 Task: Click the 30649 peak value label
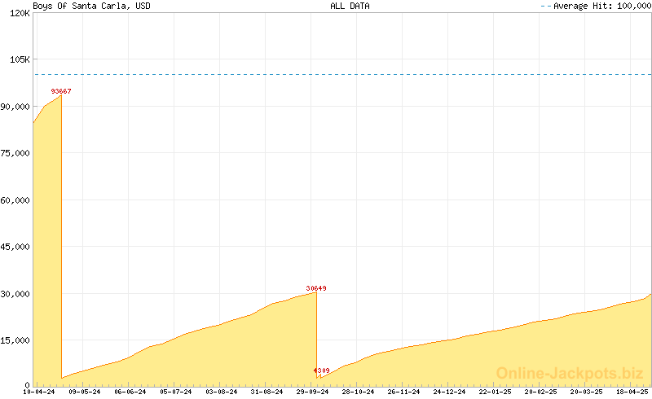click(316, 288)
